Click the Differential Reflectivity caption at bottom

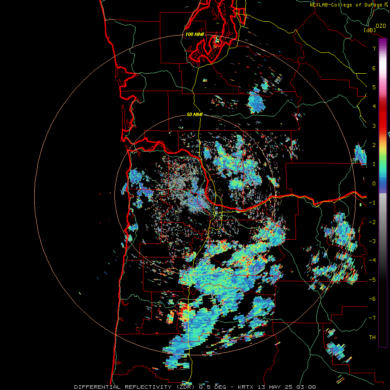pos(195,387)
